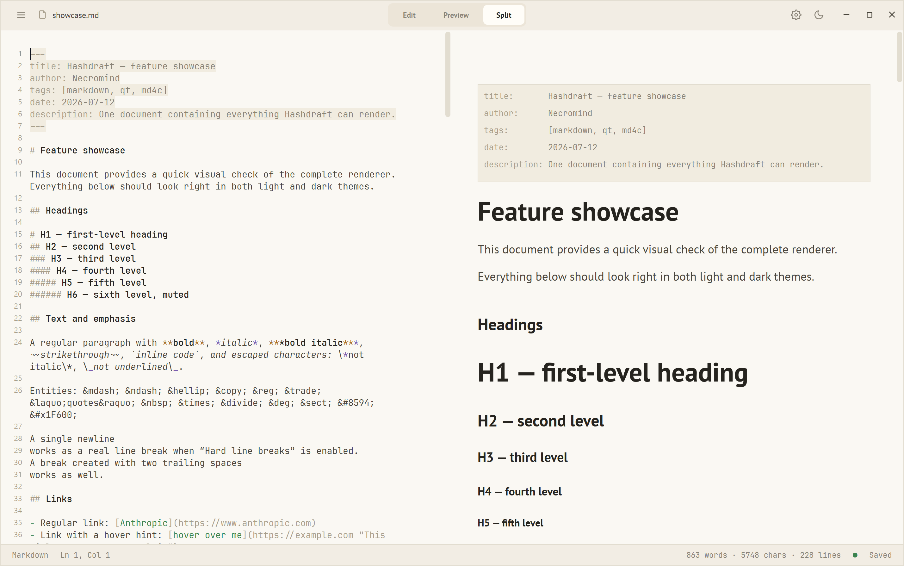Click line number 24 in the gutter
Screen dimensions: 904x566
point(18,342)
